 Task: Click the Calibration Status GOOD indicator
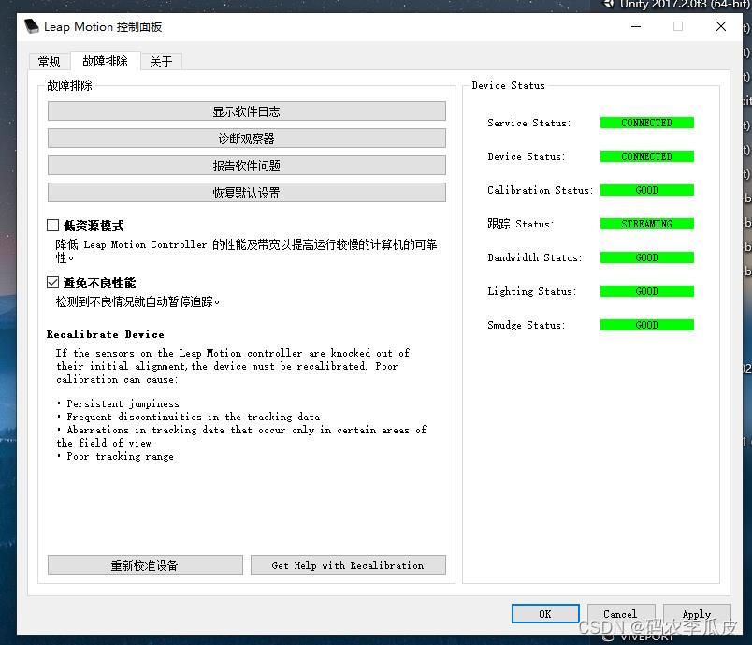[646, 190]
